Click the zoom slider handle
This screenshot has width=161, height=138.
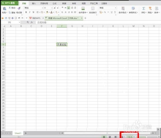(147, 137)
